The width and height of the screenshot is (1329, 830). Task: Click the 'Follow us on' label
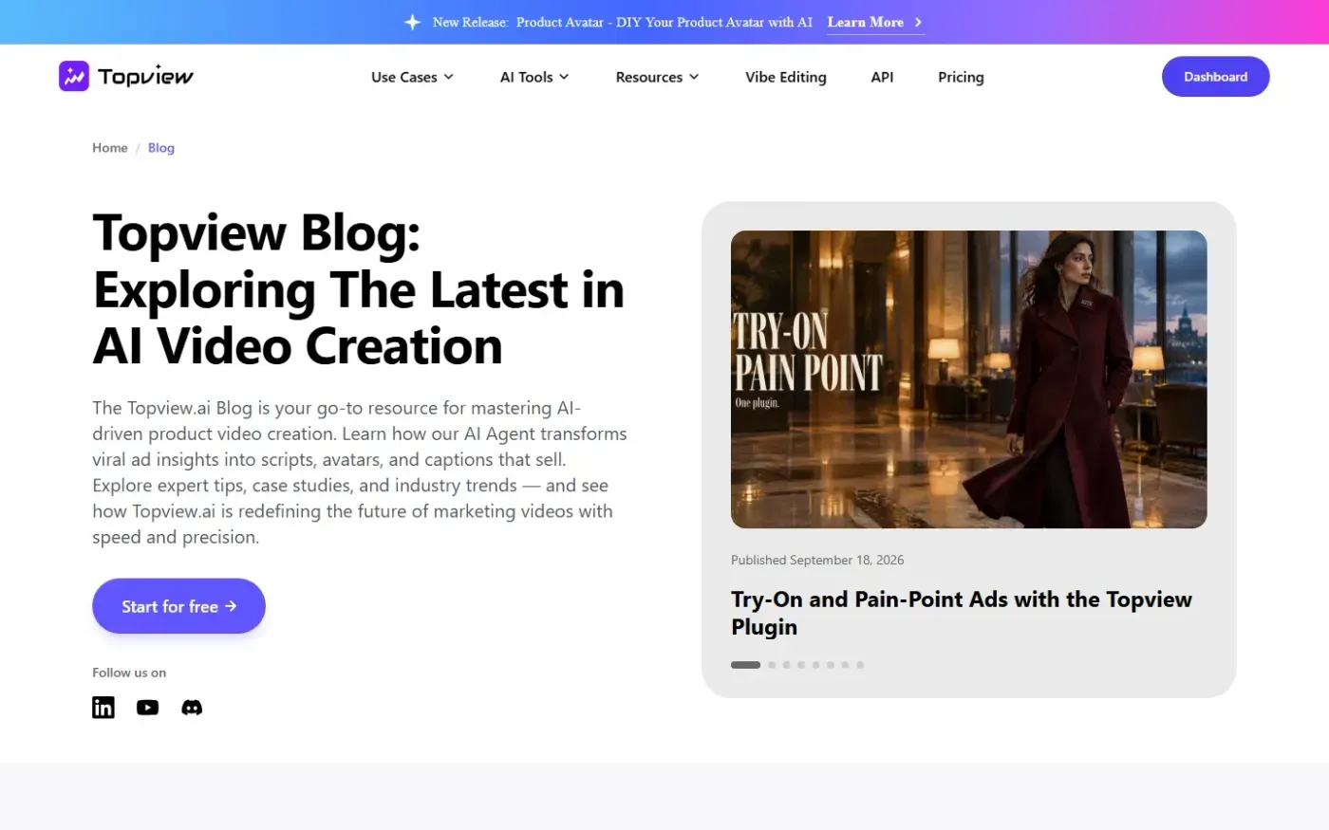[129, 673]
